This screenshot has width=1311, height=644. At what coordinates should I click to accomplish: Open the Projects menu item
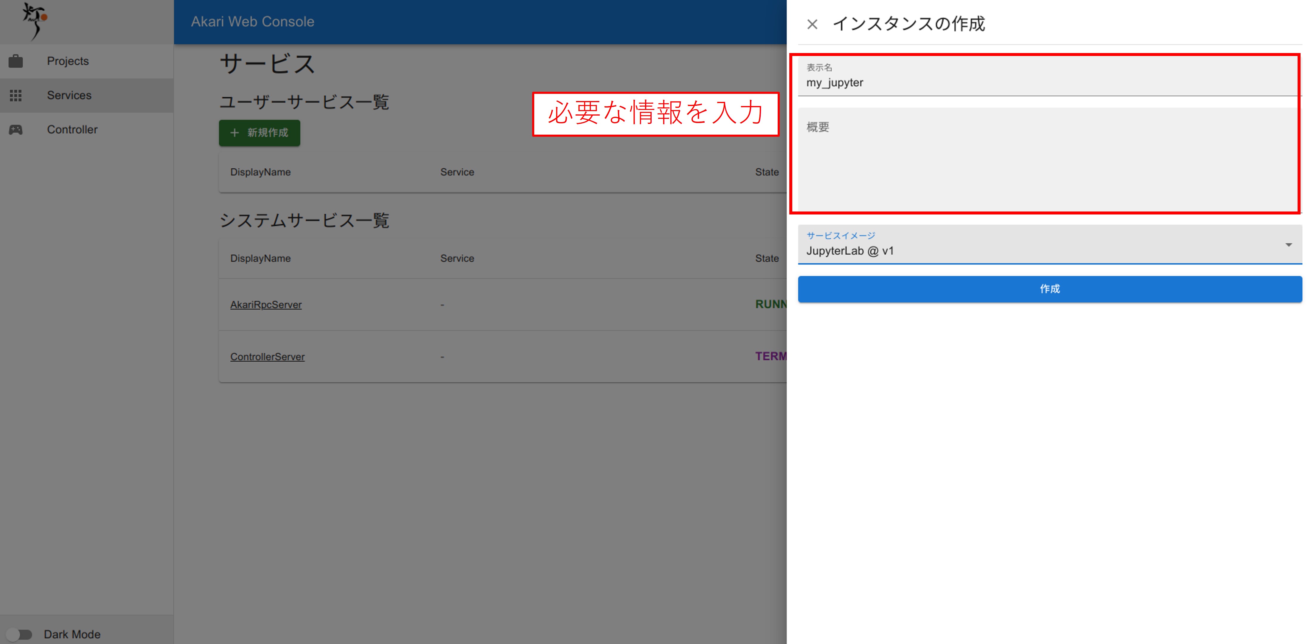pyautogui.click(x=68, y=61)
